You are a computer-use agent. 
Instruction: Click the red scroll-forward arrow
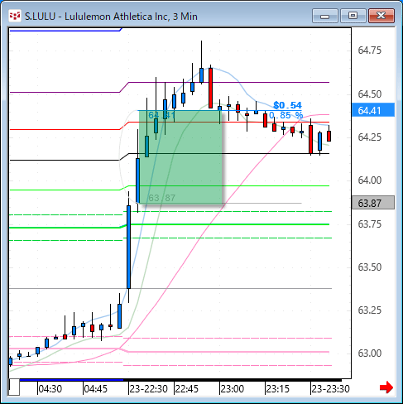[x=386, y=387]
